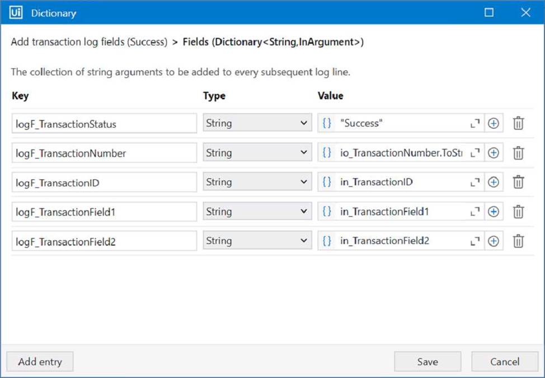Click the Add entry button

(40, 362)
